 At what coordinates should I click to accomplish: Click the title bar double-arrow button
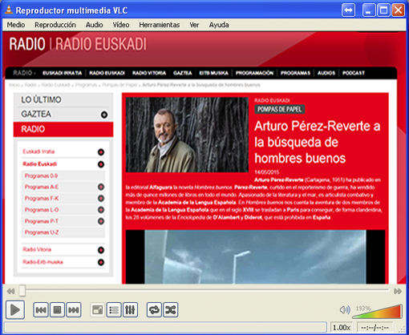point(348,10)
